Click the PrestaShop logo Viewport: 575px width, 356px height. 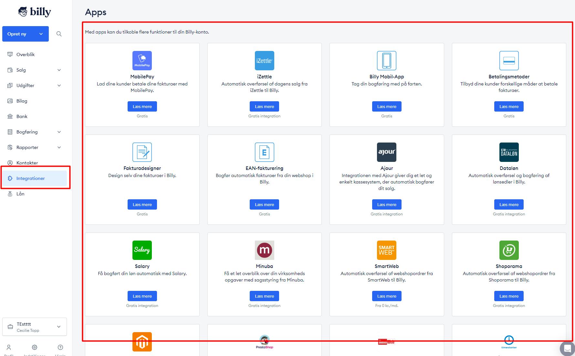[x=264, y=342]
